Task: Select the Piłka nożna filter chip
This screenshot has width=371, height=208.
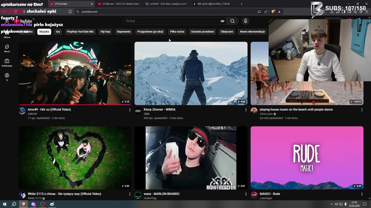Action: 177,31
